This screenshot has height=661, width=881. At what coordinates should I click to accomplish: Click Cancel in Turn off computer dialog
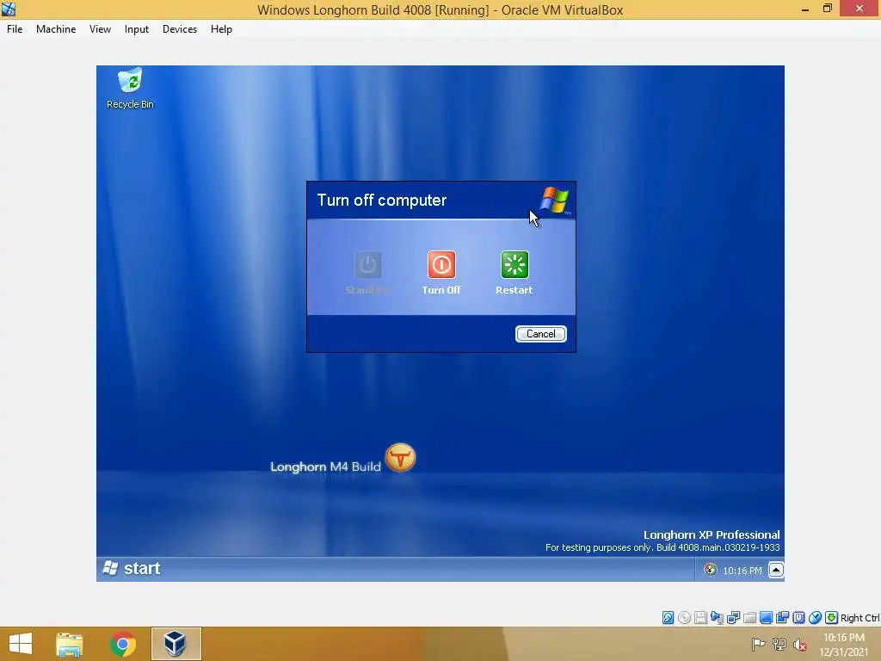tap(540, 334)
